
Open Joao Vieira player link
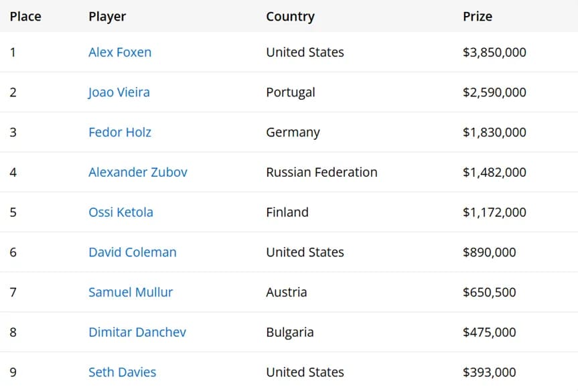[119, 92]
